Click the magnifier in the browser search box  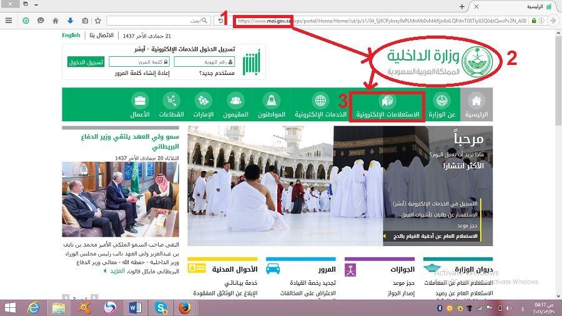pyautogui.click(x=205, y=21)
